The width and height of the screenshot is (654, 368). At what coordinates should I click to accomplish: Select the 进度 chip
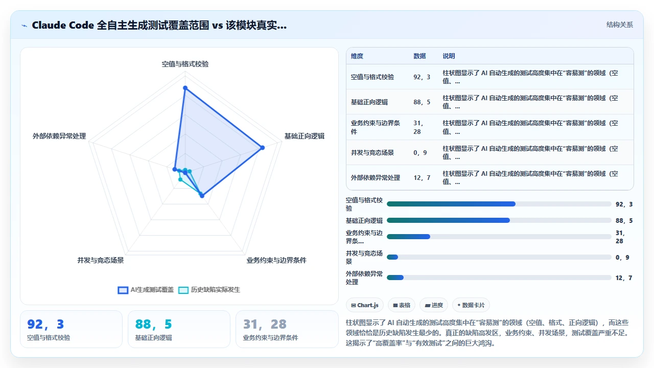434,305
